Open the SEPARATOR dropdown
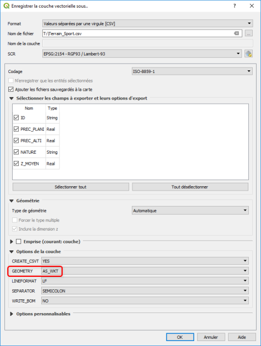 tap(145, 291)
